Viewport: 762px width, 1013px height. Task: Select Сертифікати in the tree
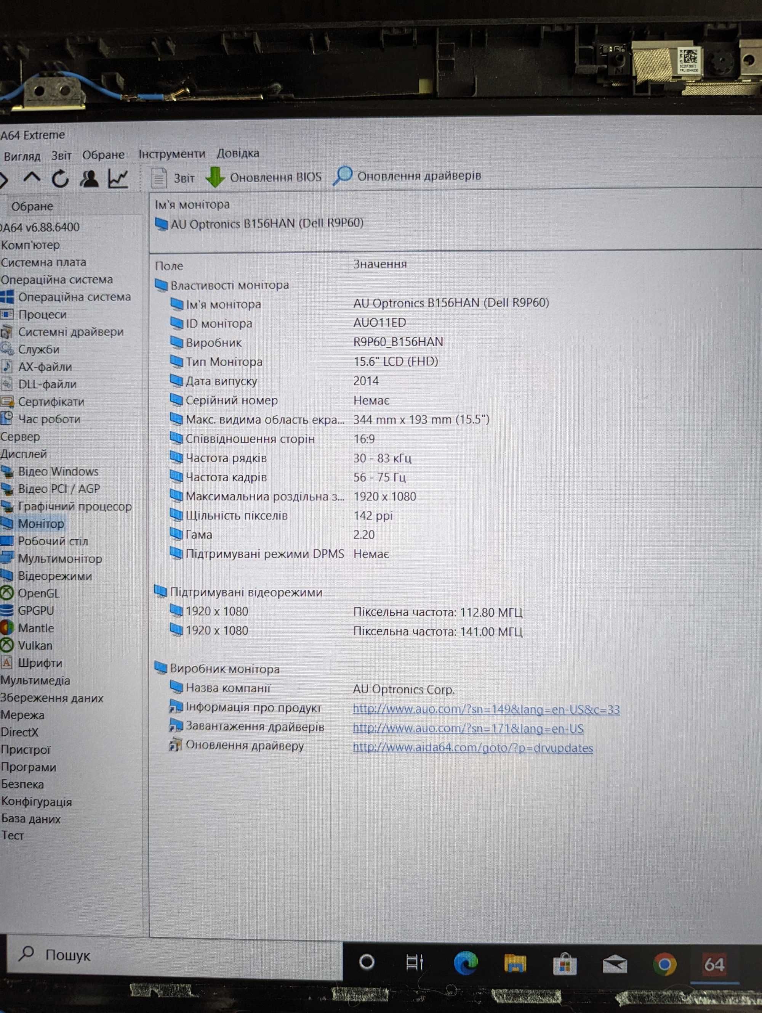point(43,401)
